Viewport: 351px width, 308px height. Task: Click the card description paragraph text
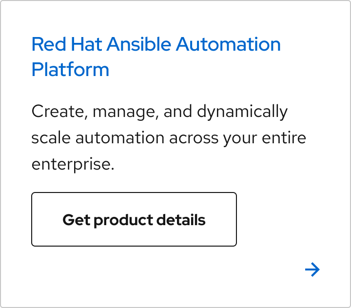(168, 138)
